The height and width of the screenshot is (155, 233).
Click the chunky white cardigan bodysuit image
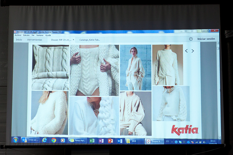coord(94,70)
